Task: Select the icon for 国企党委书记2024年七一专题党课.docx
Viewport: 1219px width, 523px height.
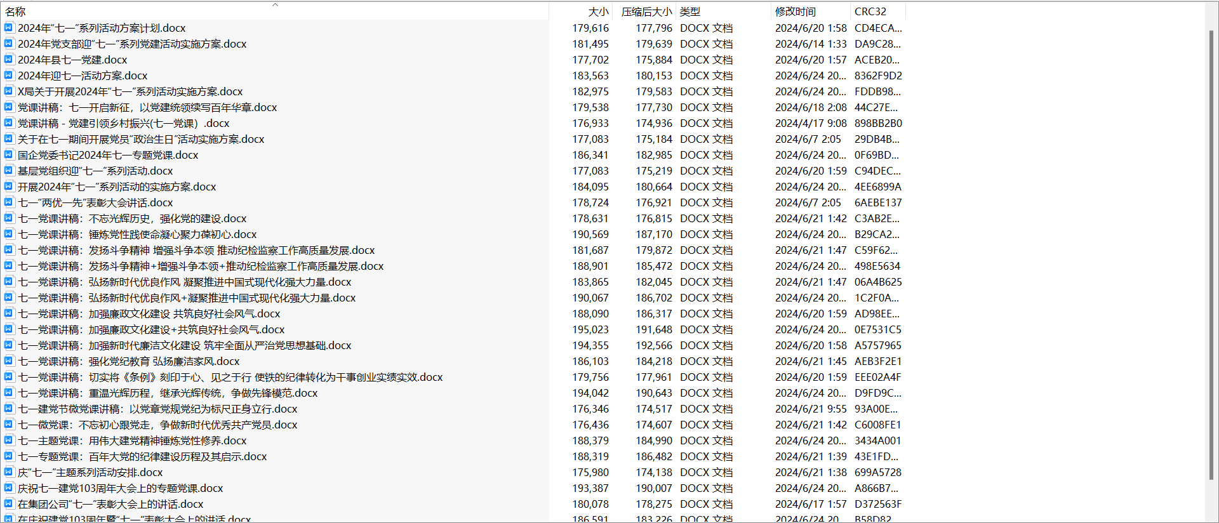Action: (x=9, y=155)
